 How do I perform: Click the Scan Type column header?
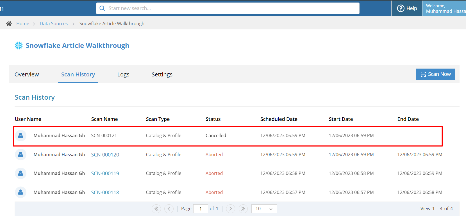click(158, 119)
